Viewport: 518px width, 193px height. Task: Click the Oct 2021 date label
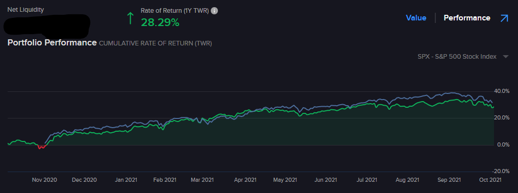point(491,180)
